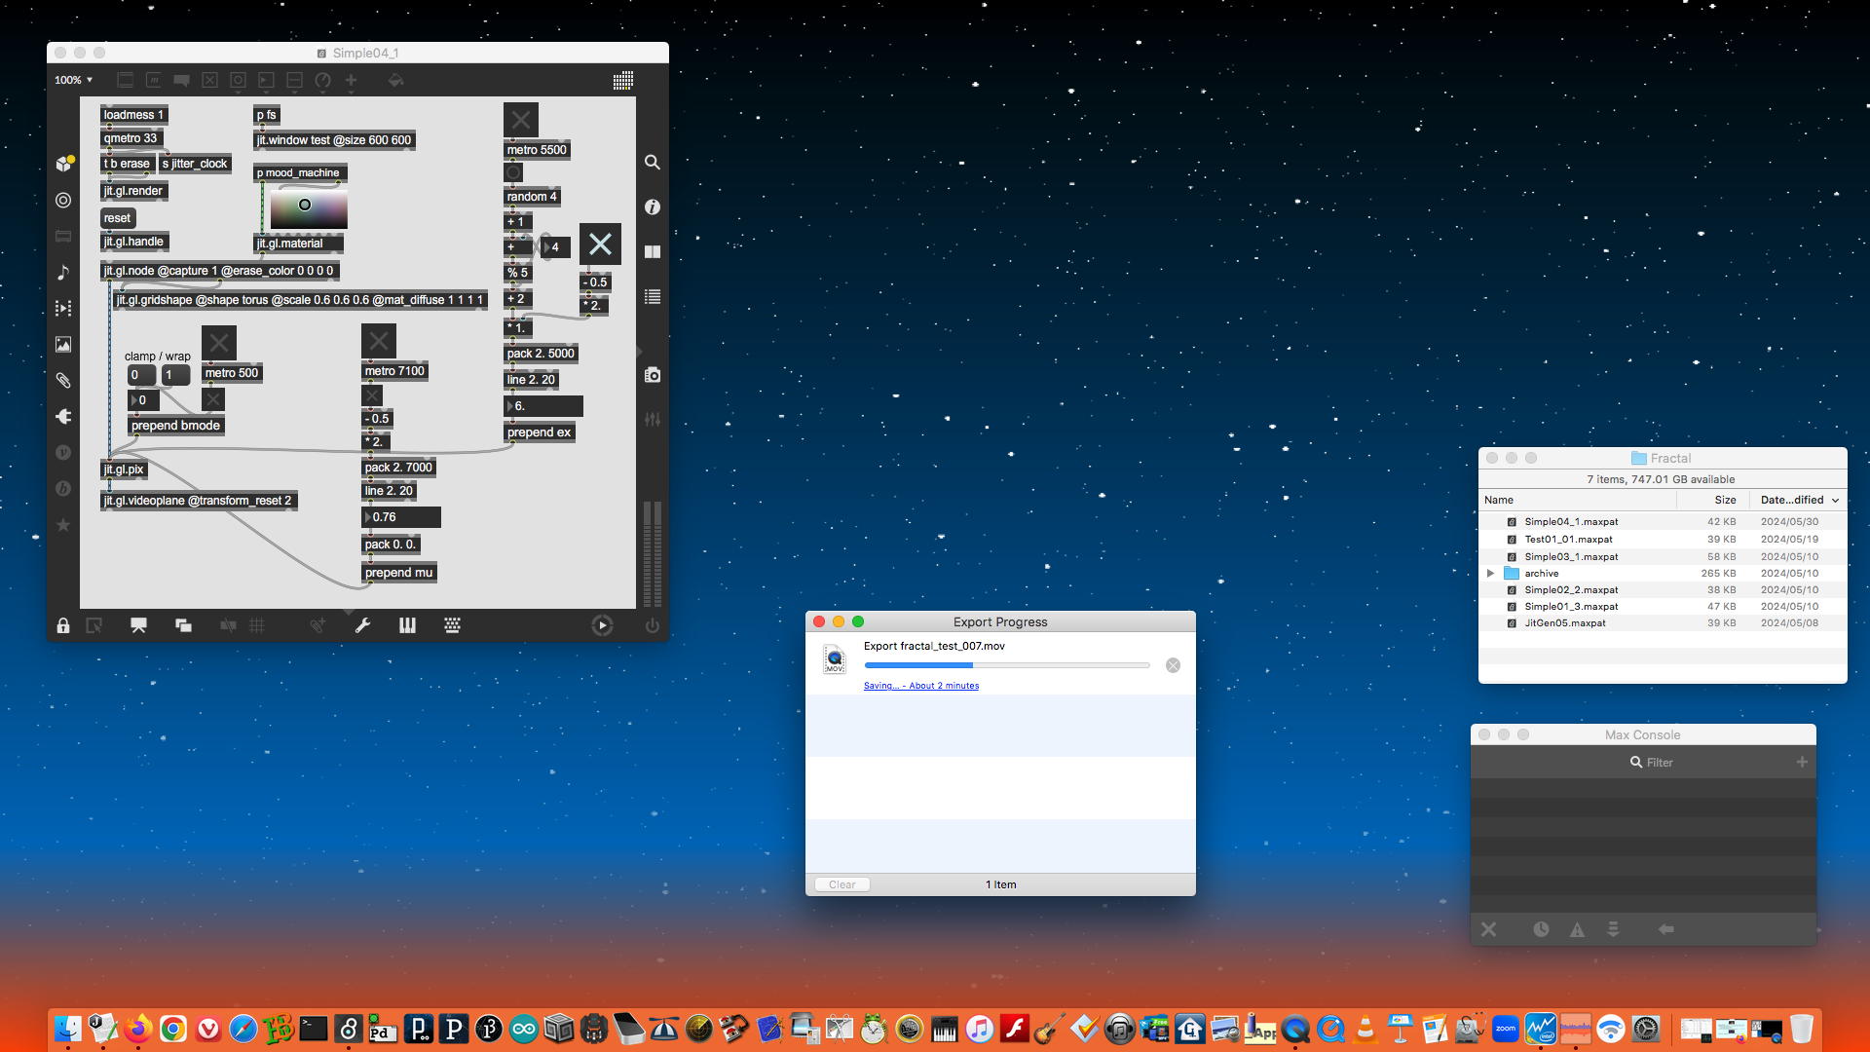
Task: Toggle the large toggle above metro 5500
Action: click(521, 120)
